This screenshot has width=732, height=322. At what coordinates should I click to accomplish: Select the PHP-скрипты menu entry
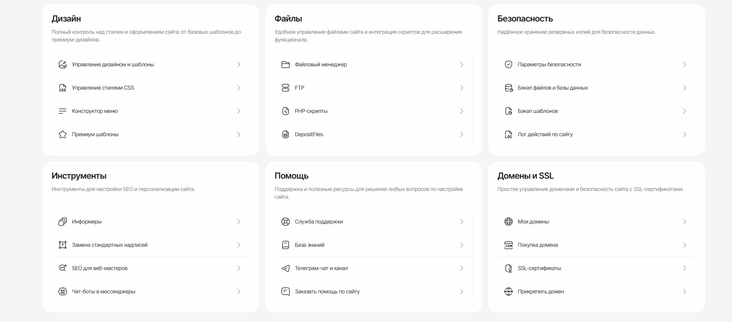[311, 111]
